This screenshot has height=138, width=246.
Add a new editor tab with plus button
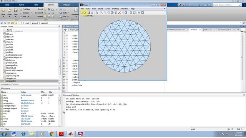pos(238,30)
